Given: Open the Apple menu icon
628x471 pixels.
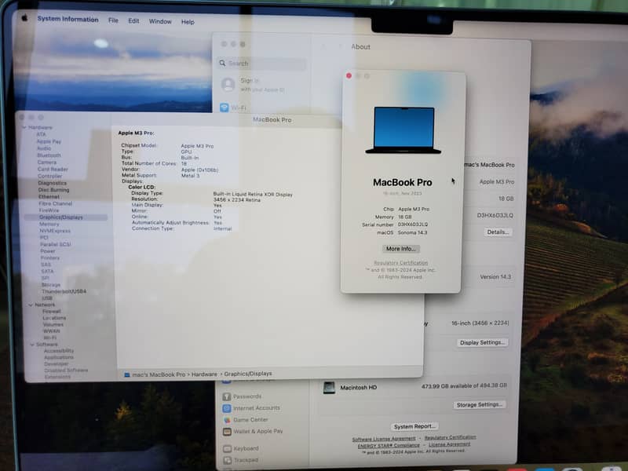Looking at the screenshot, I should [24, 18].
